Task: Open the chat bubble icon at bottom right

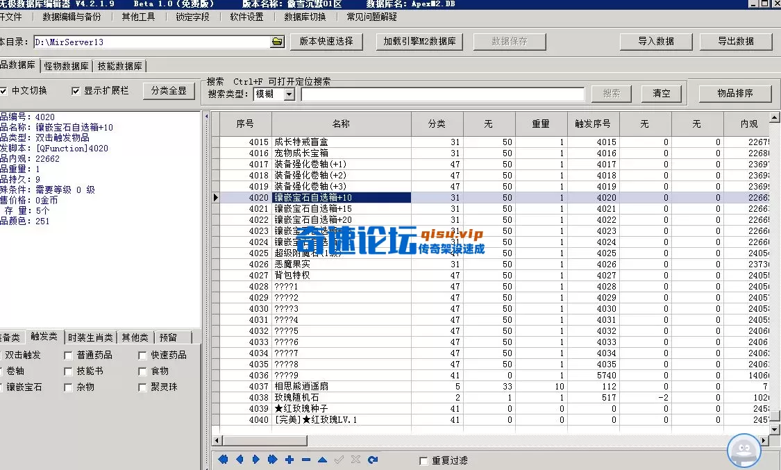Action: [744, 450]
